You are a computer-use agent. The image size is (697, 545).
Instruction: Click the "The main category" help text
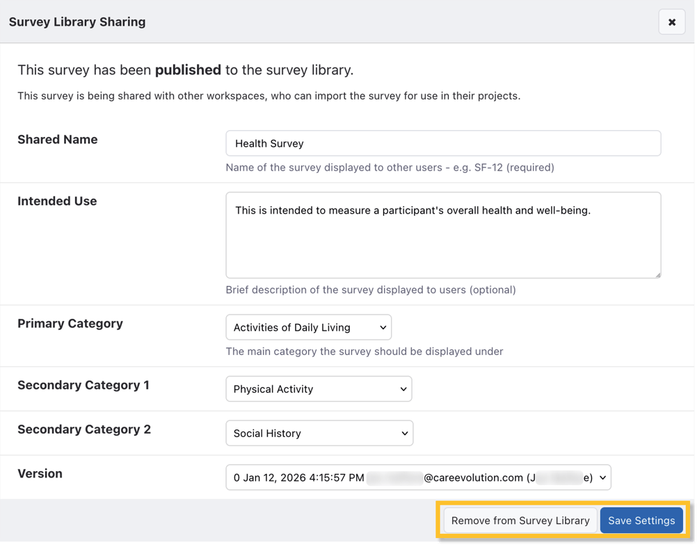coord(364,352)
